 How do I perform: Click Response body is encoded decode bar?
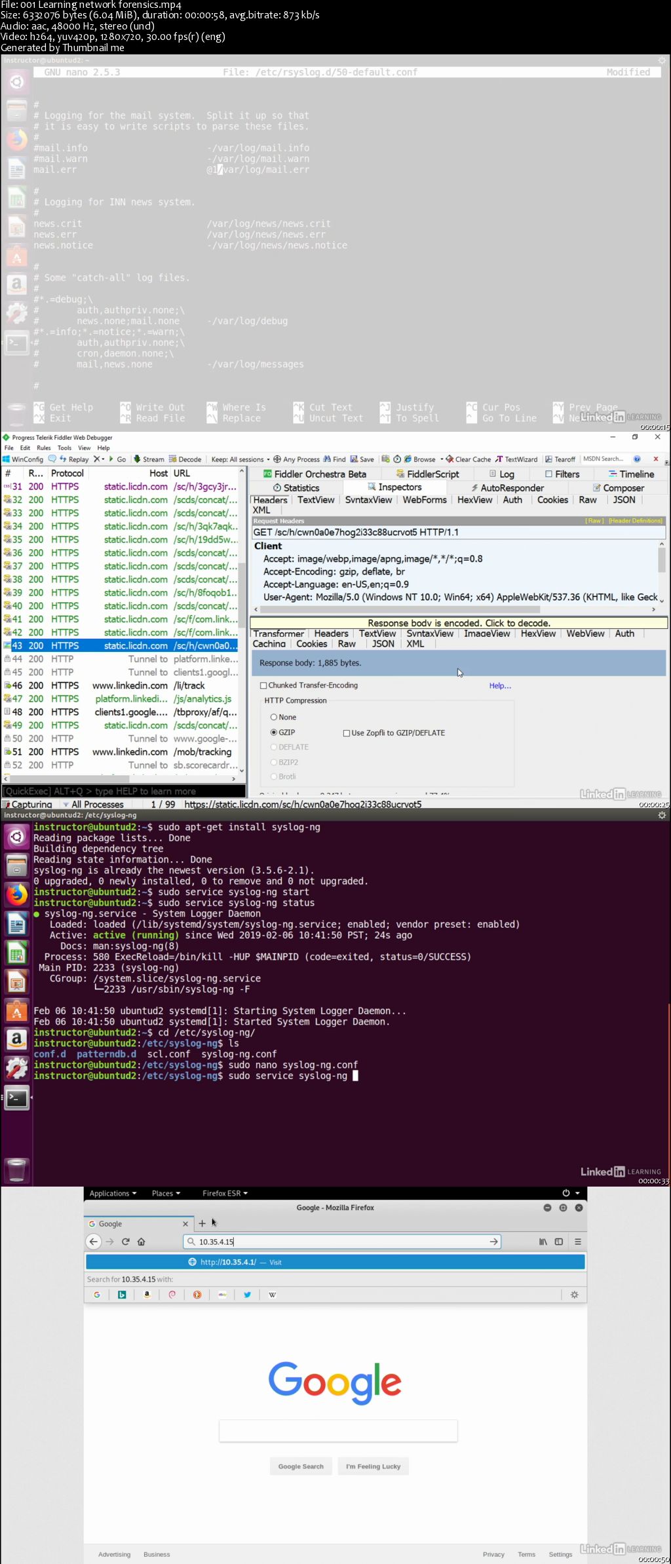(x=459, y=622)
